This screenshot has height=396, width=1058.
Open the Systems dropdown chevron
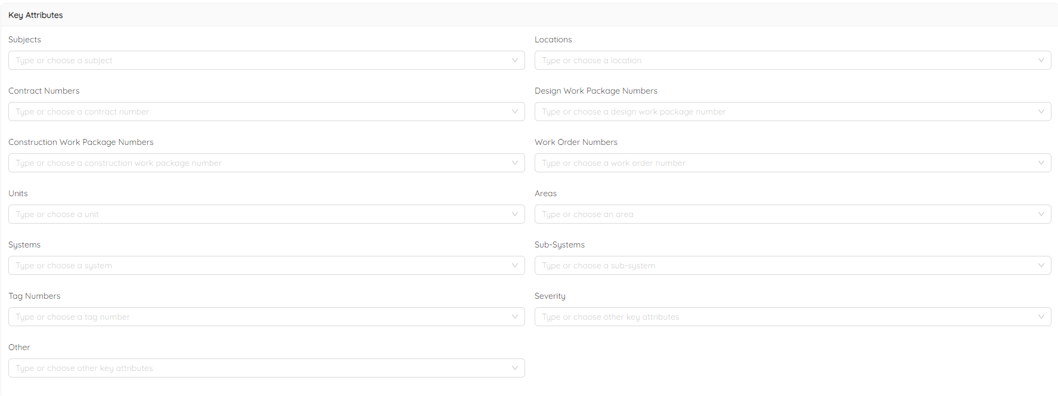[515, 265]
